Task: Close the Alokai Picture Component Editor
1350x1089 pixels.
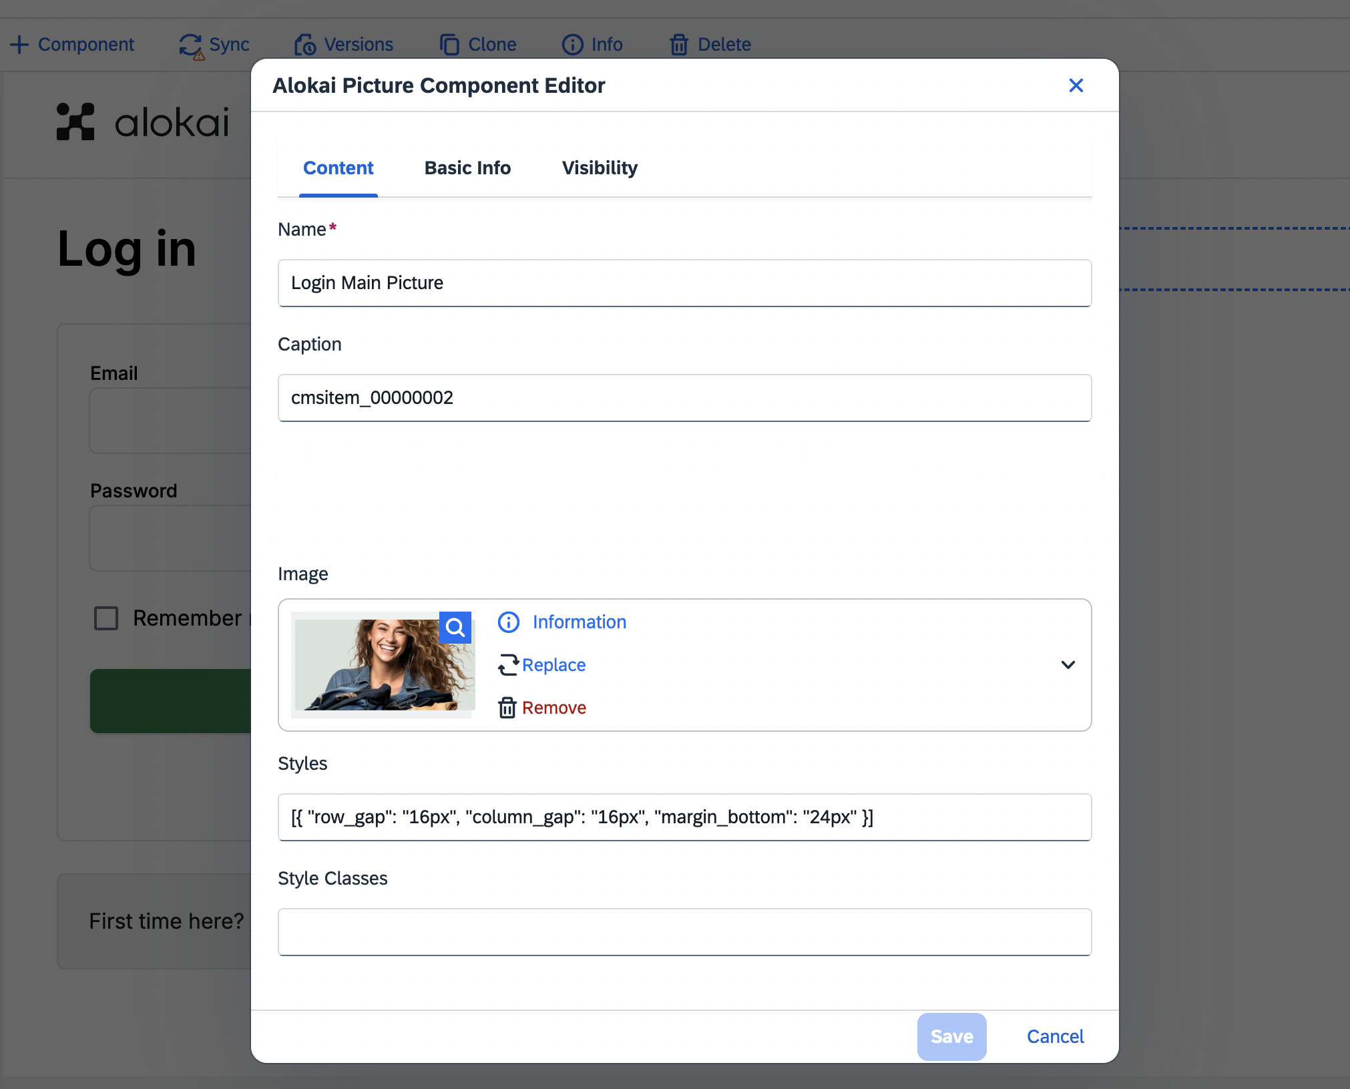Action: click(x=1076, y=85)
